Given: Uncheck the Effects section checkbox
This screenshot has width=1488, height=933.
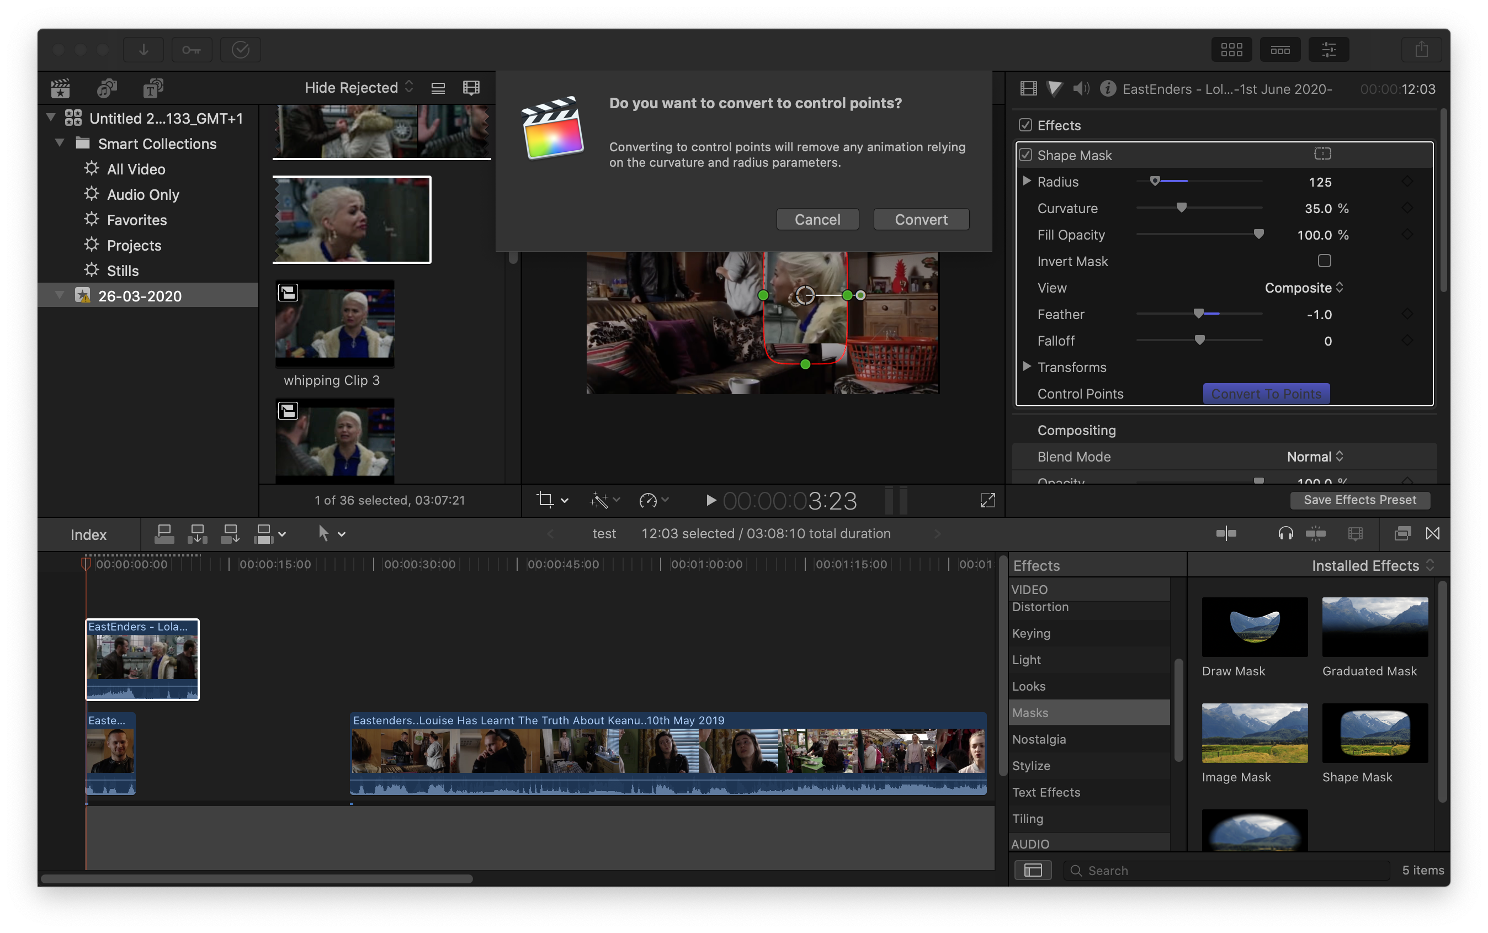Looking at the screenshot, I should tap(1025, 125).
